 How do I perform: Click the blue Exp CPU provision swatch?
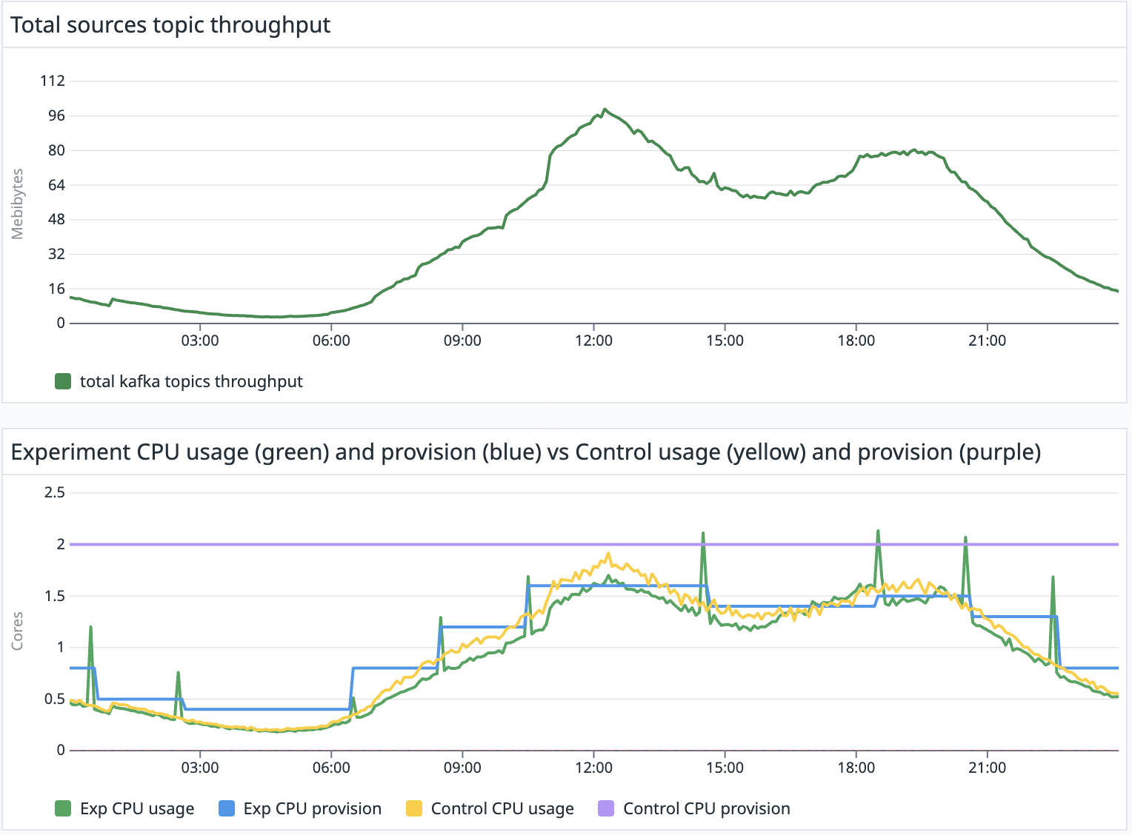tap(227, 808)
